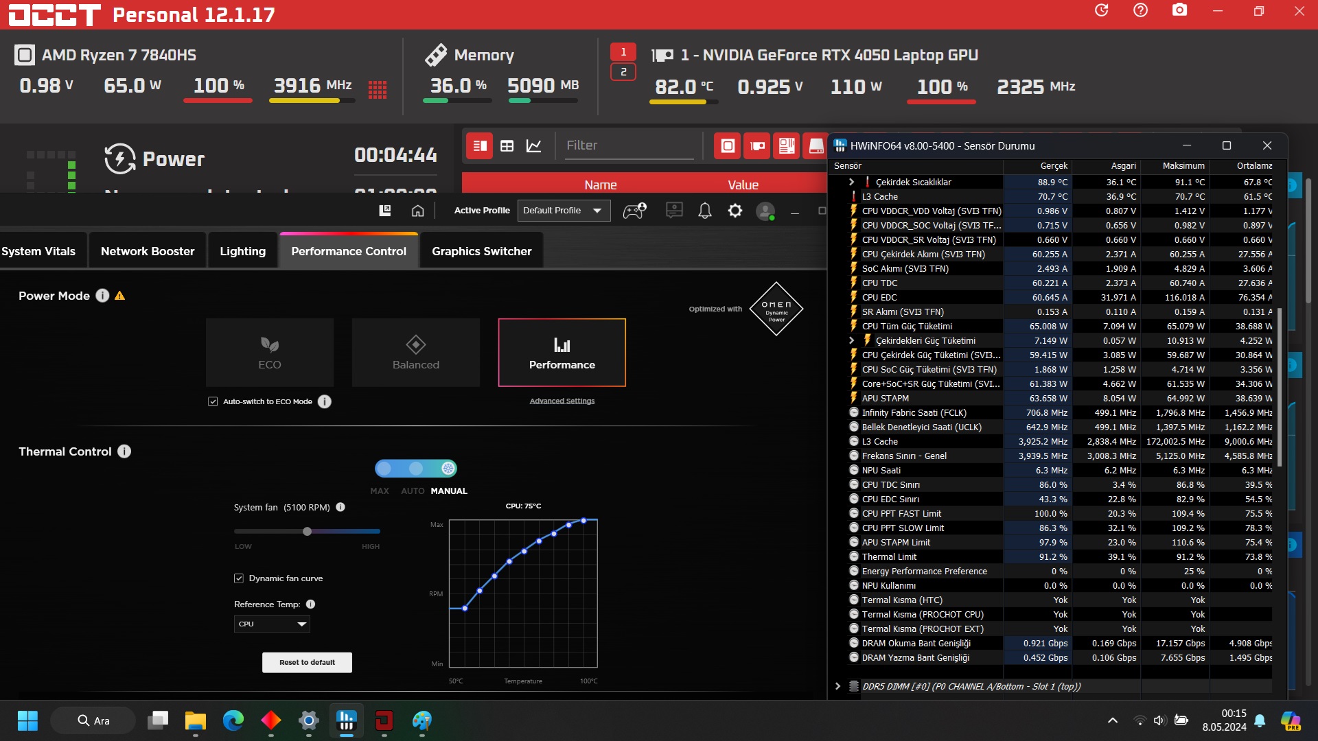1318x741 pixels.
Task: Open OMEN Gaming Hub home icon
Action: 417,211
